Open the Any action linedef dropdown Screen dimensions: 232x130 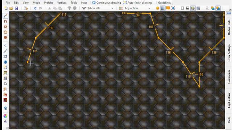click(x=137, y=8)
